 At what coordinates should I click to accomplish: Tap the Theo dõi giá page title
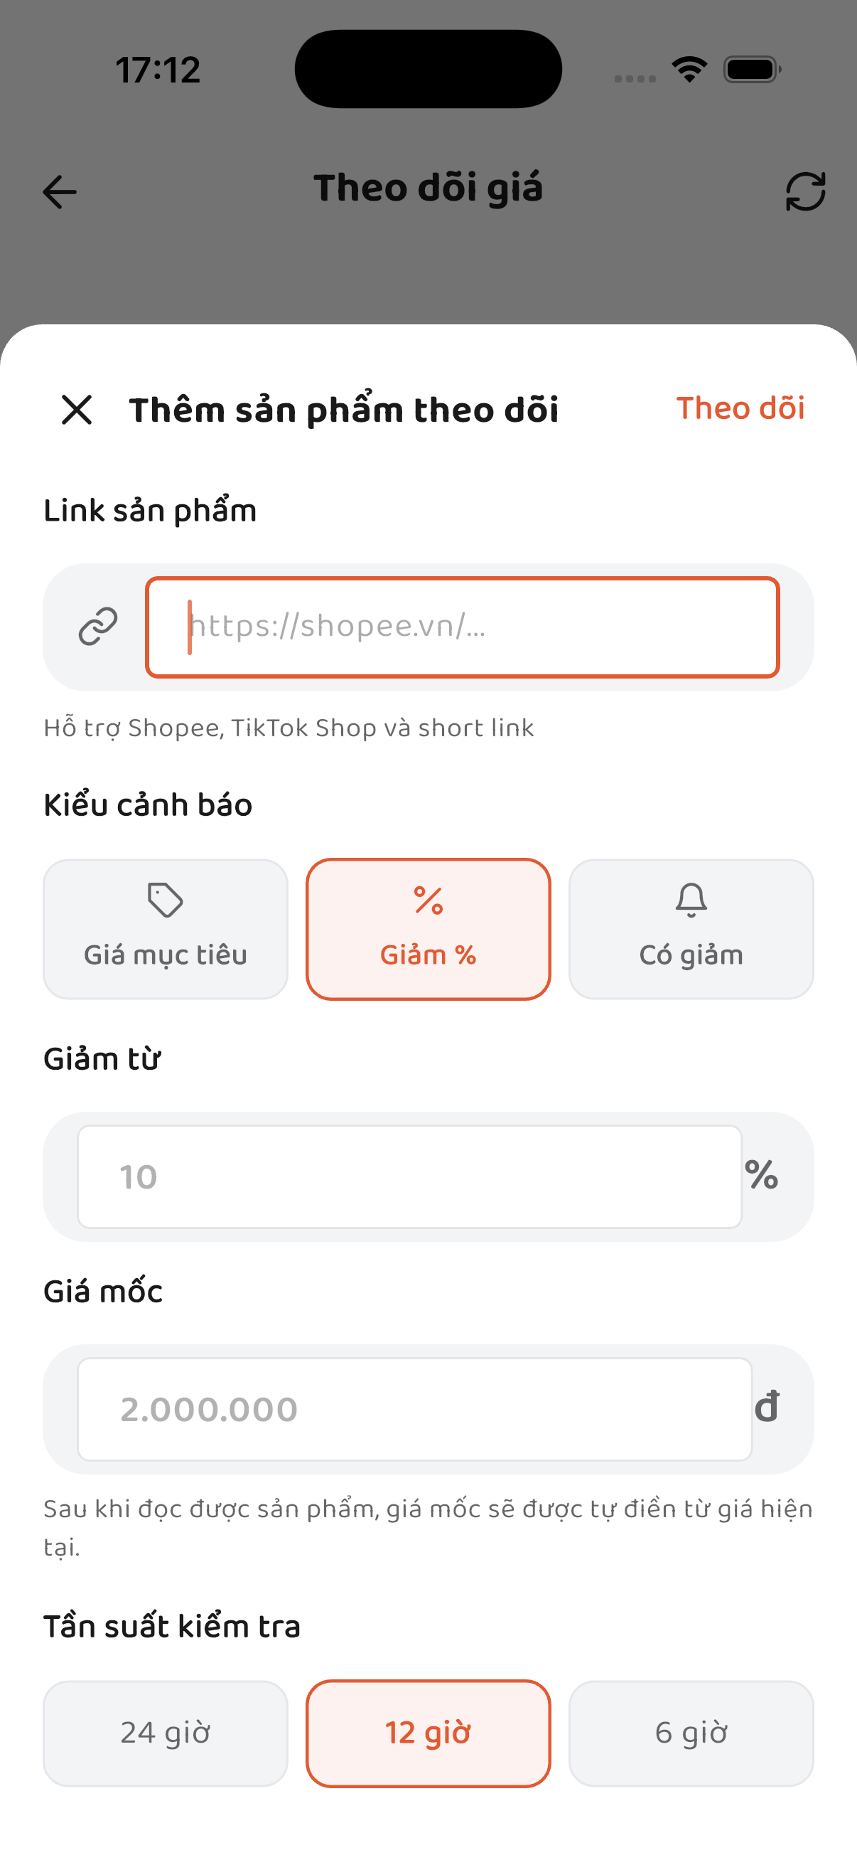(x=428, y=188)
